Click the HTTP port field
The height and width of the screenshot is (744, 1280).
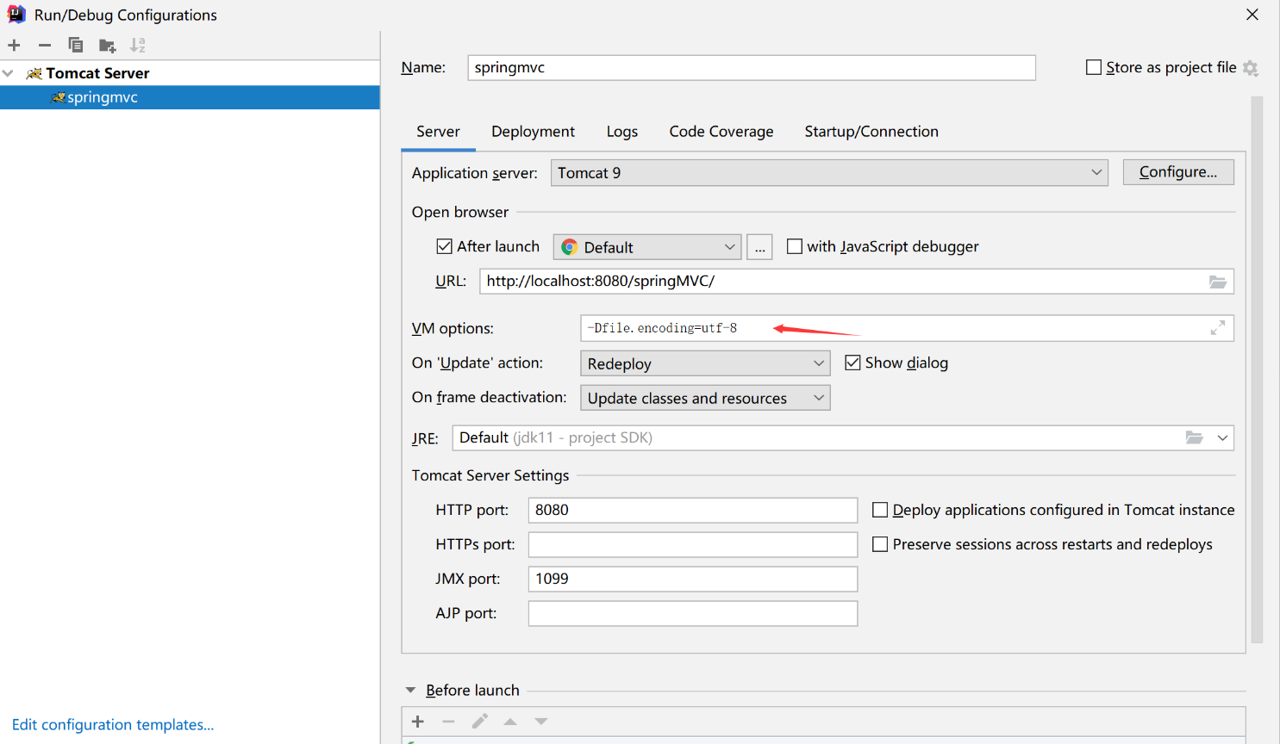tap(693, 510)
